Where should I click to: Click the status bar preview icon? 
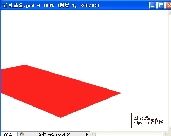click(22, 134)
